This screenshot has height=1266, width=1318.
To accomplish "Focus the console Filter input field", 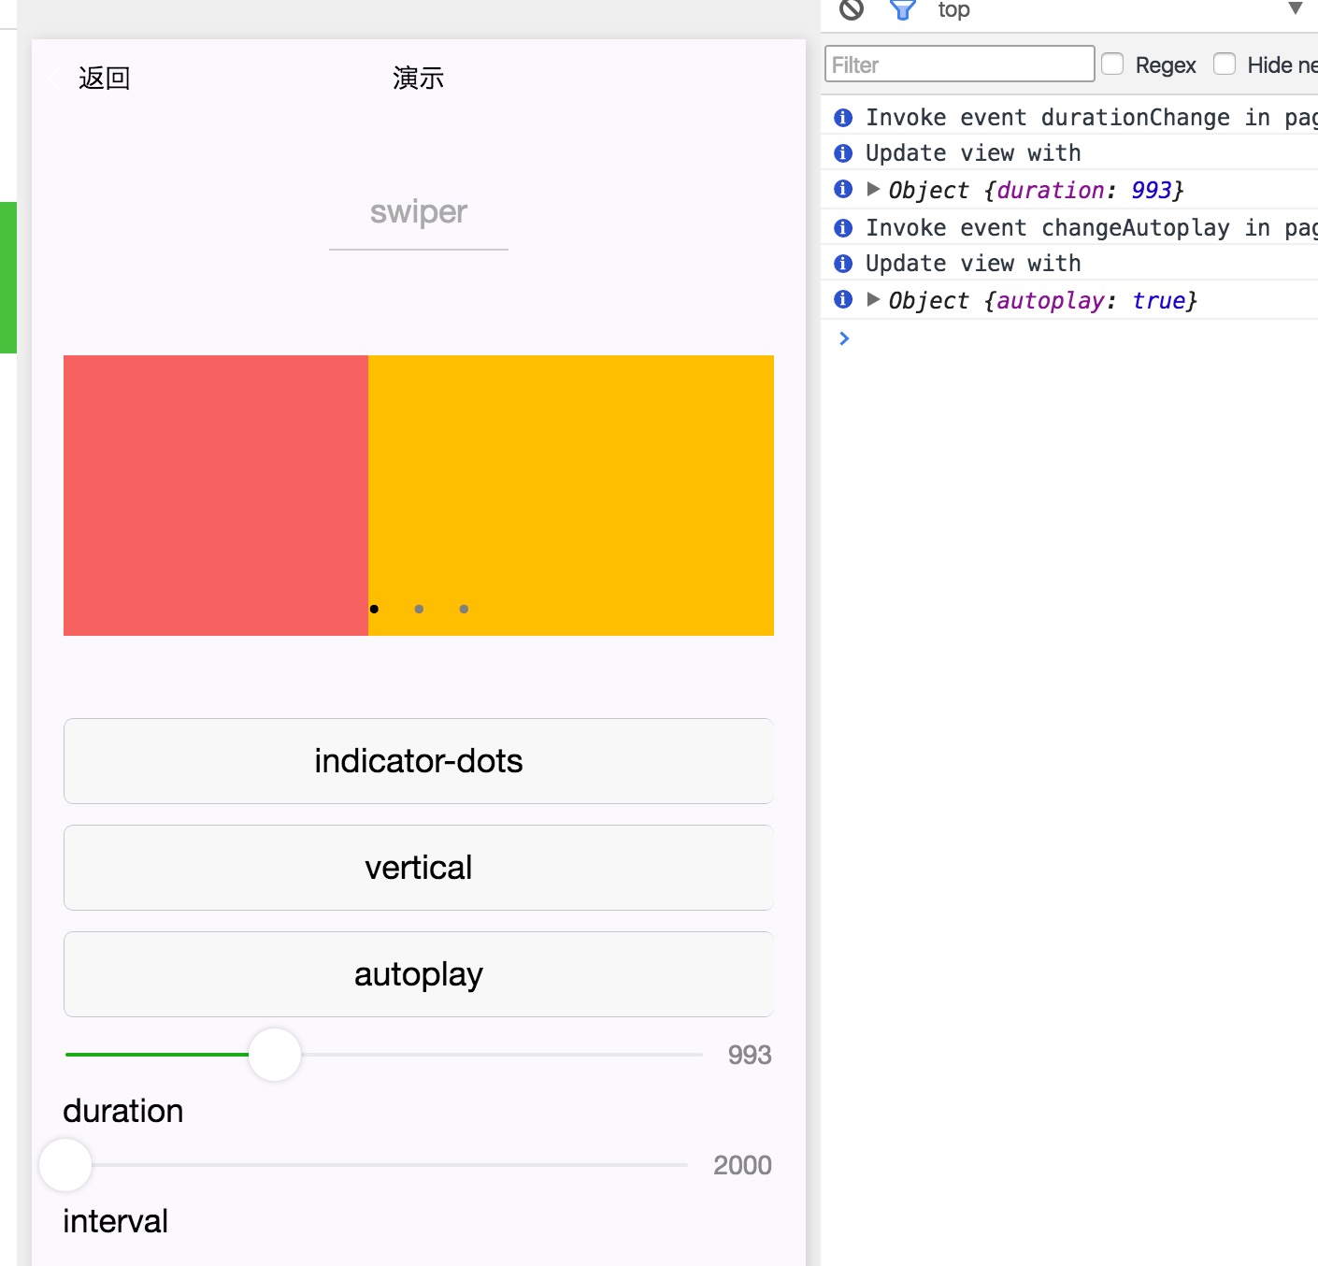I will coord(960,64).
